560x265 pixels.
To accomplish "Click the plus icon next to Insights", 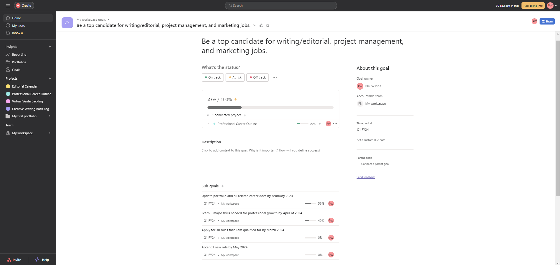I will [x=50, y=47].
